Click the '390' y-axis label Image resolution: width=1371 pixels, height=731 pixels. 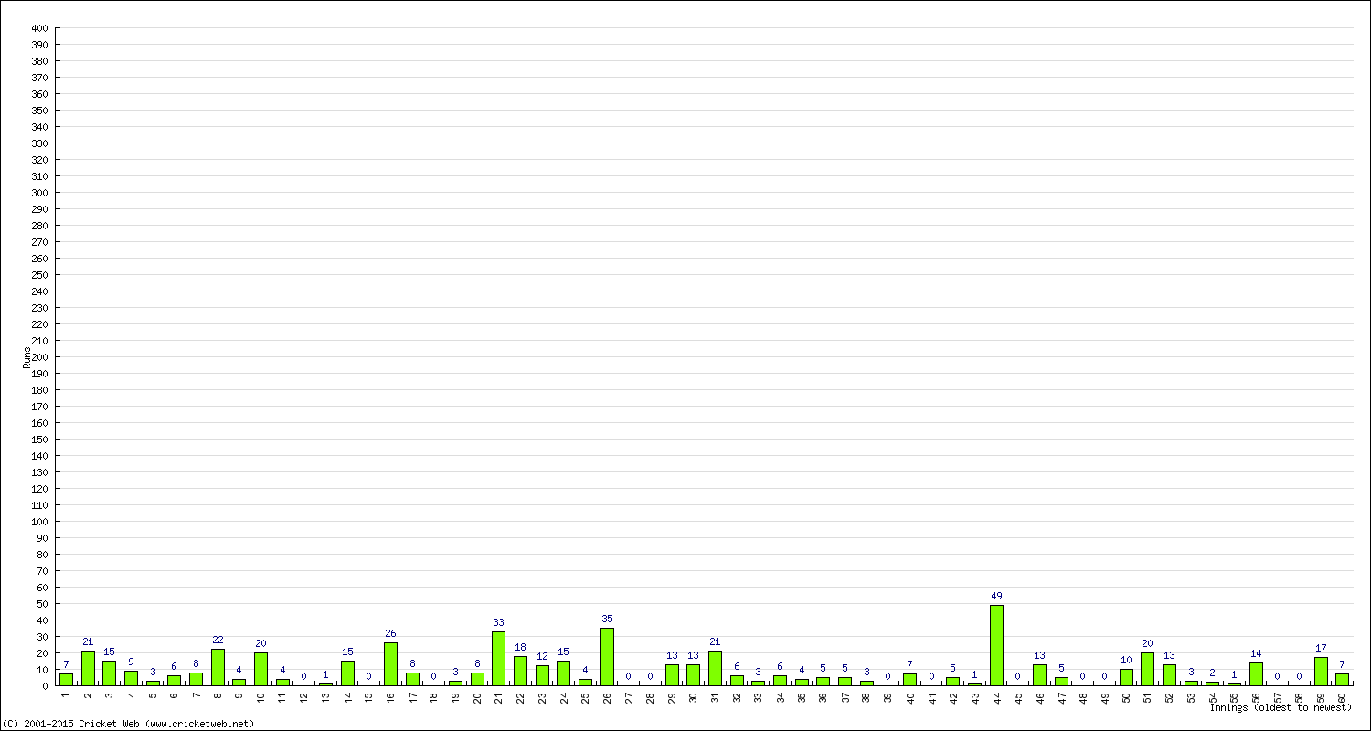tap(39, 45)
